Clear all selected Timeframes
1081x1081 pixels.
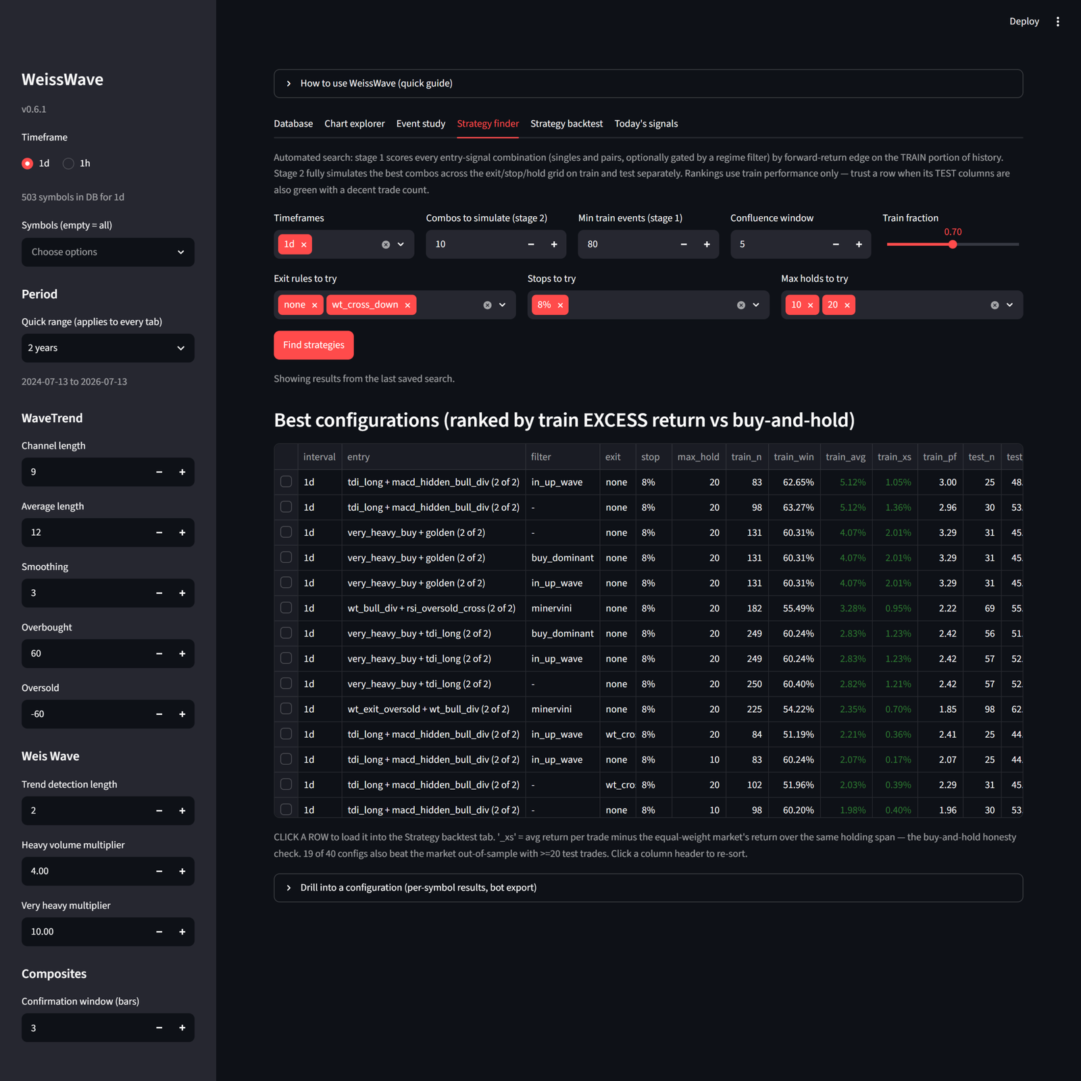pyautogui.click(x=386, y=245)
